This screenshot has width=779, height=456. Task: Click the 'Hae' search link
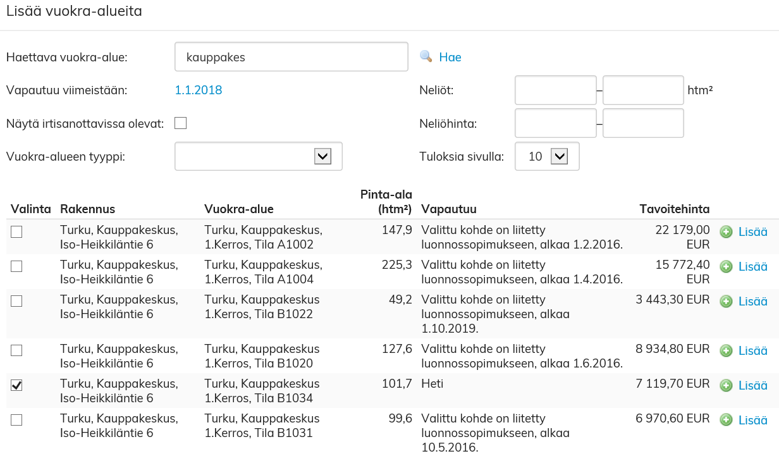point(450,58)
